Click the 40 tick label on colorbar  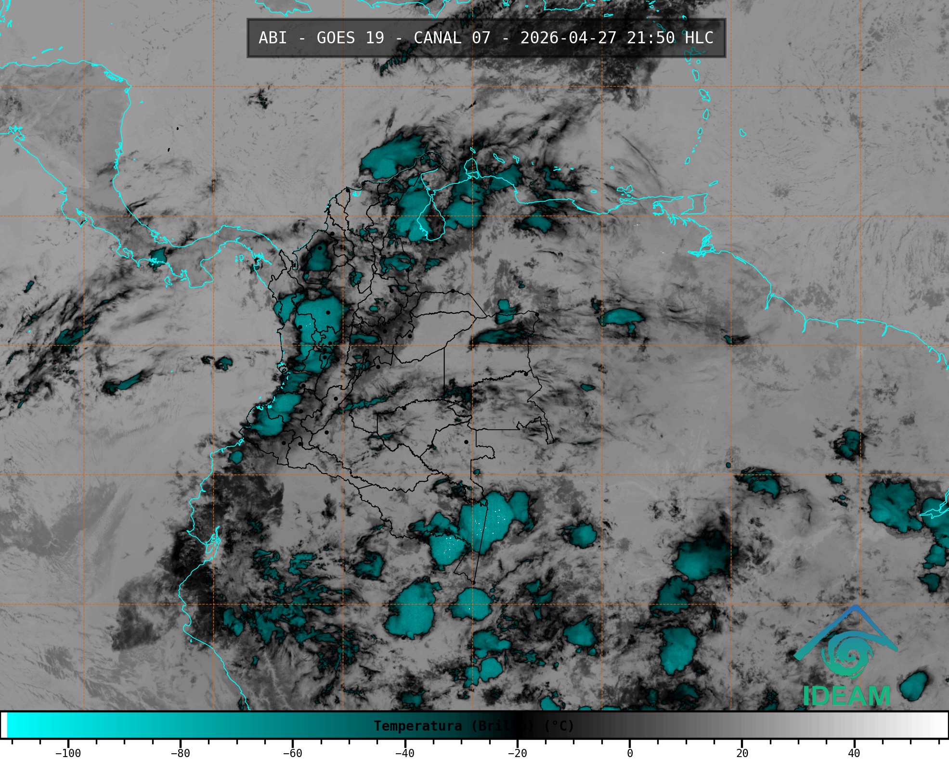point(854,753)
